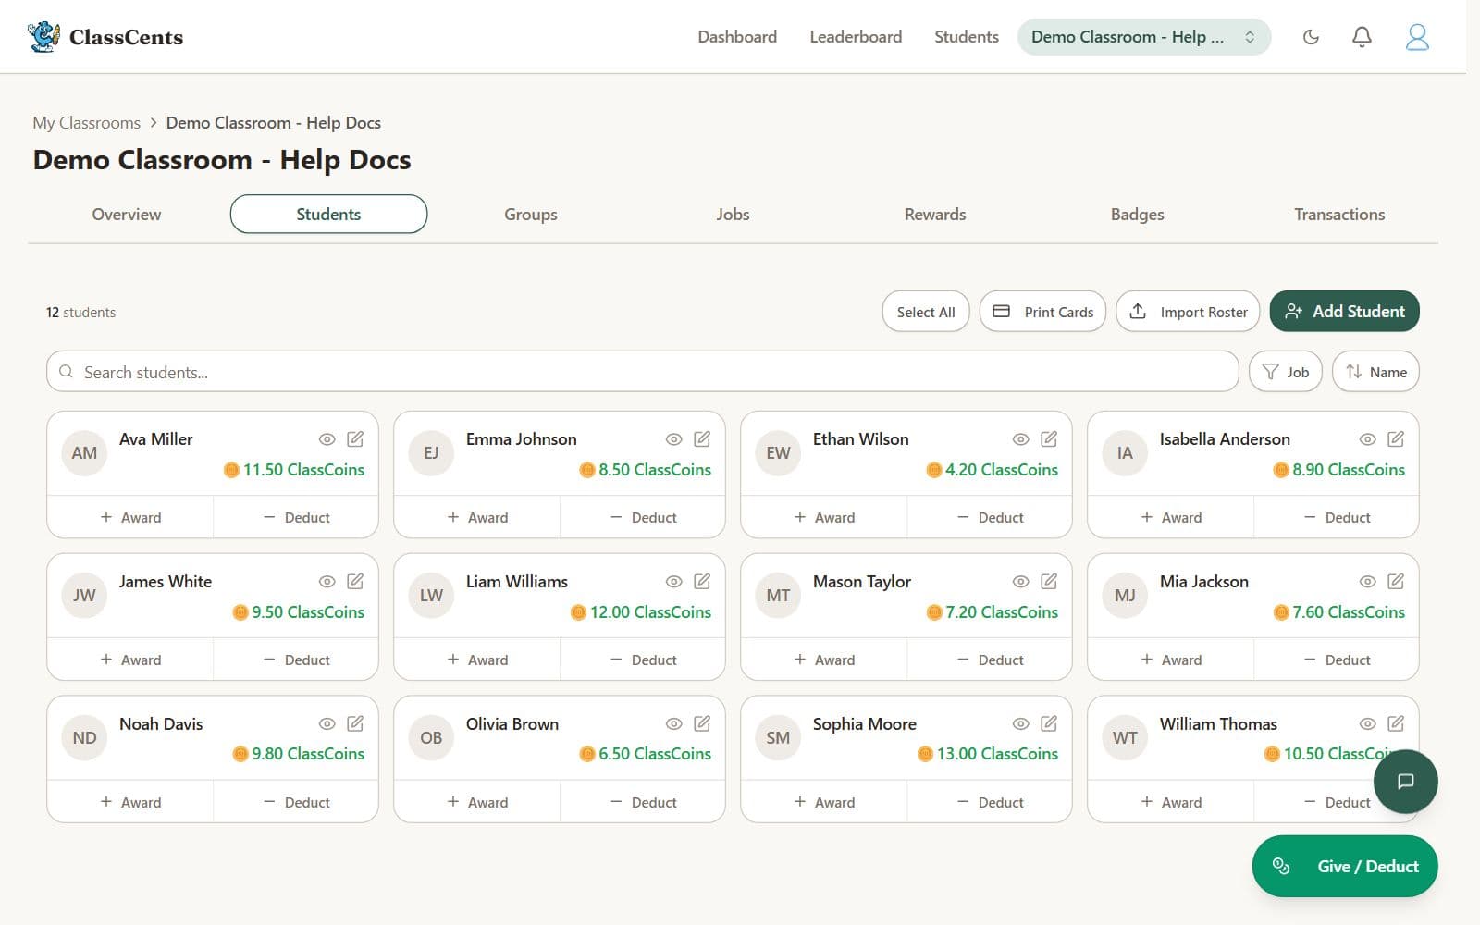Viewport: 1480px width, 925px height.
Task: Open the user profile icon
Action: [x=1417, y=37]
